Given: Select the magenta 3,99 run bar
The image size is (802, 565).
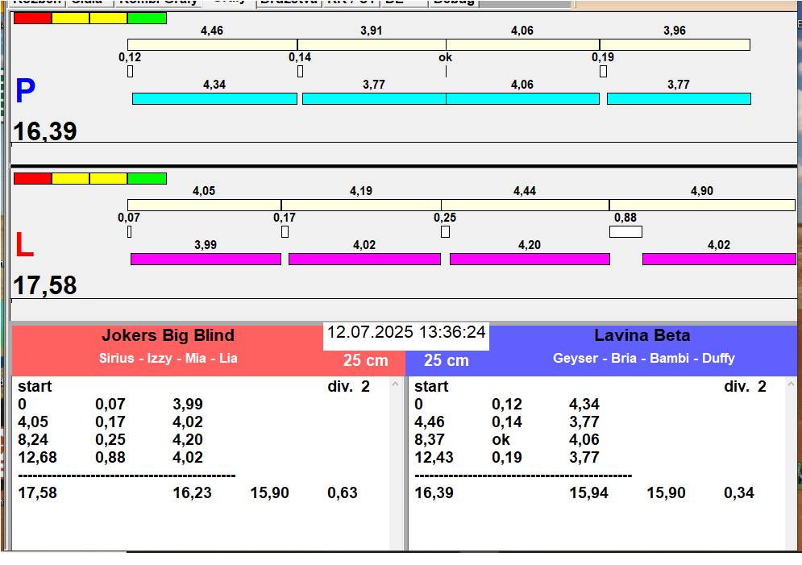Looking at the screenshot, I should (206, 259).
